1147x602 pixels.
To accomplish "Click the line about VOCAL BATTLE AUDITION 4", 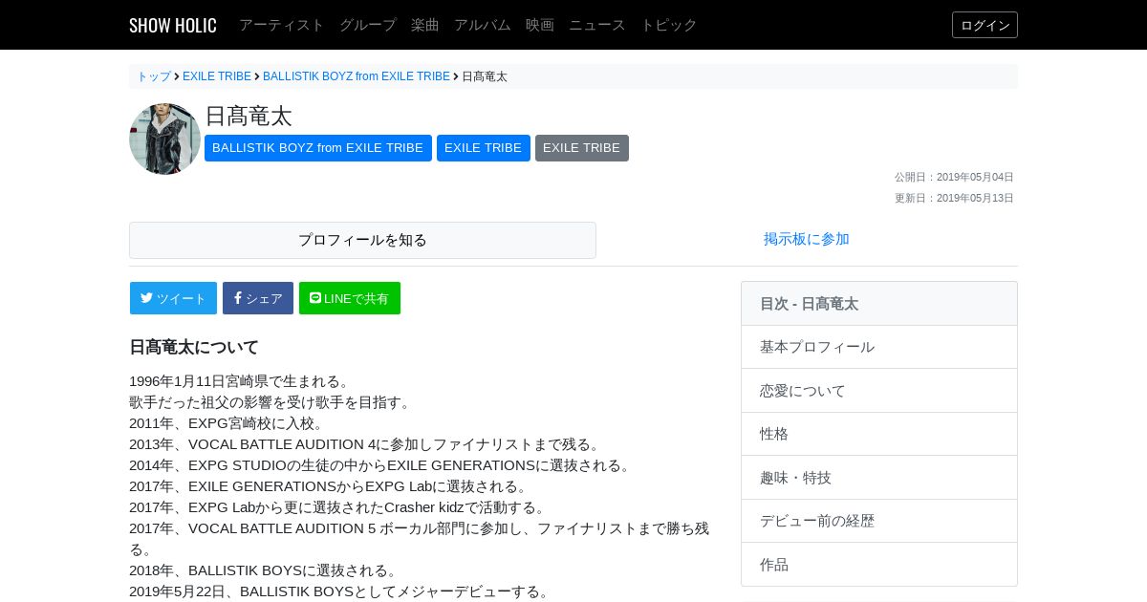I will tap(367, 444).
